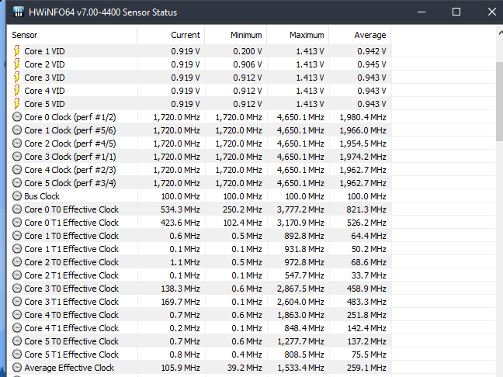Click the vertical scrollbar thumb
This screenshot has width=503, height=377.
499,101
